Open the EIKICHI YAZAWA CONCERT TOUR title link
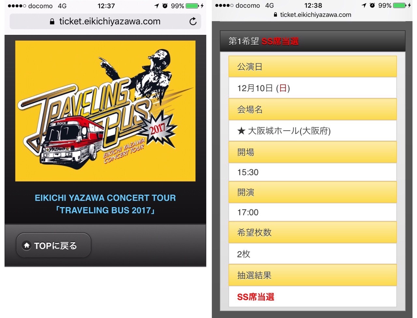 pos(105,204)
